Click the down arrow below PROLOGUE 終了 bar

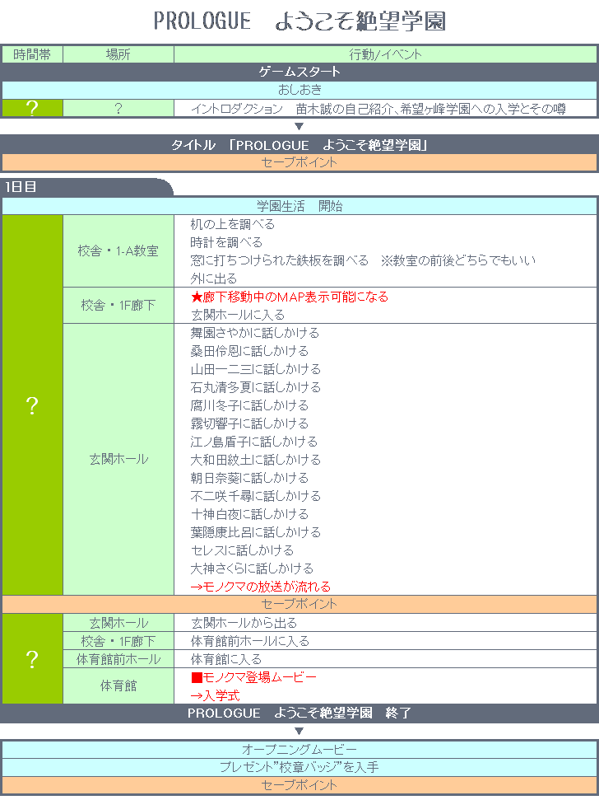[299, 731]
